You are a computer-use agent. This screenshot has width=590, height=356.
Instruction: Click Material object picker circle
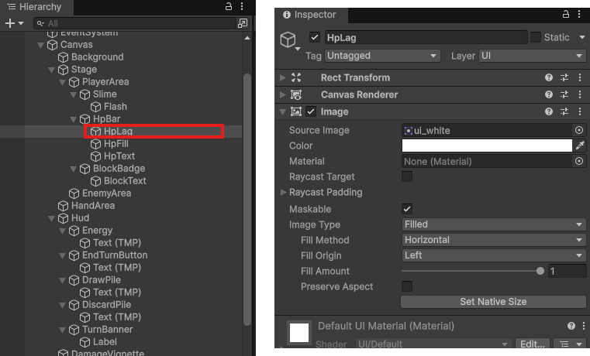click(x=579, y=161)
